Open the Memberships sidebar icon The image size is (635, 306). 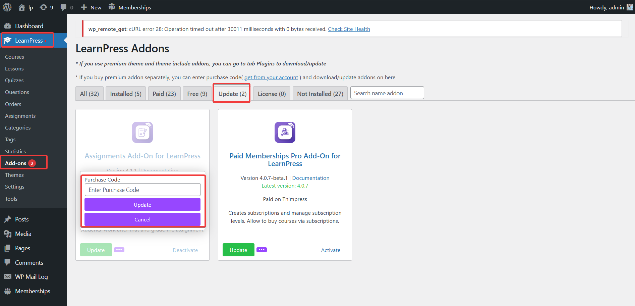pos(7,291)
